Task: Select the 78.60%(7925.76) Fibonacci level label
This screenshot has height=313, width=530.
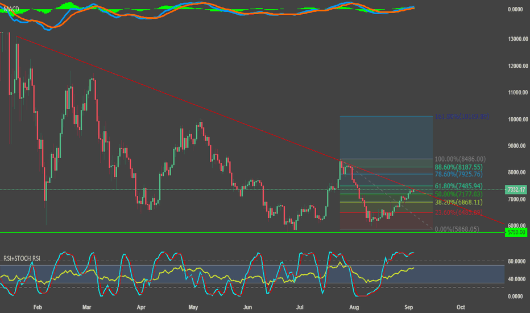Action: click(x=459, y=174)
